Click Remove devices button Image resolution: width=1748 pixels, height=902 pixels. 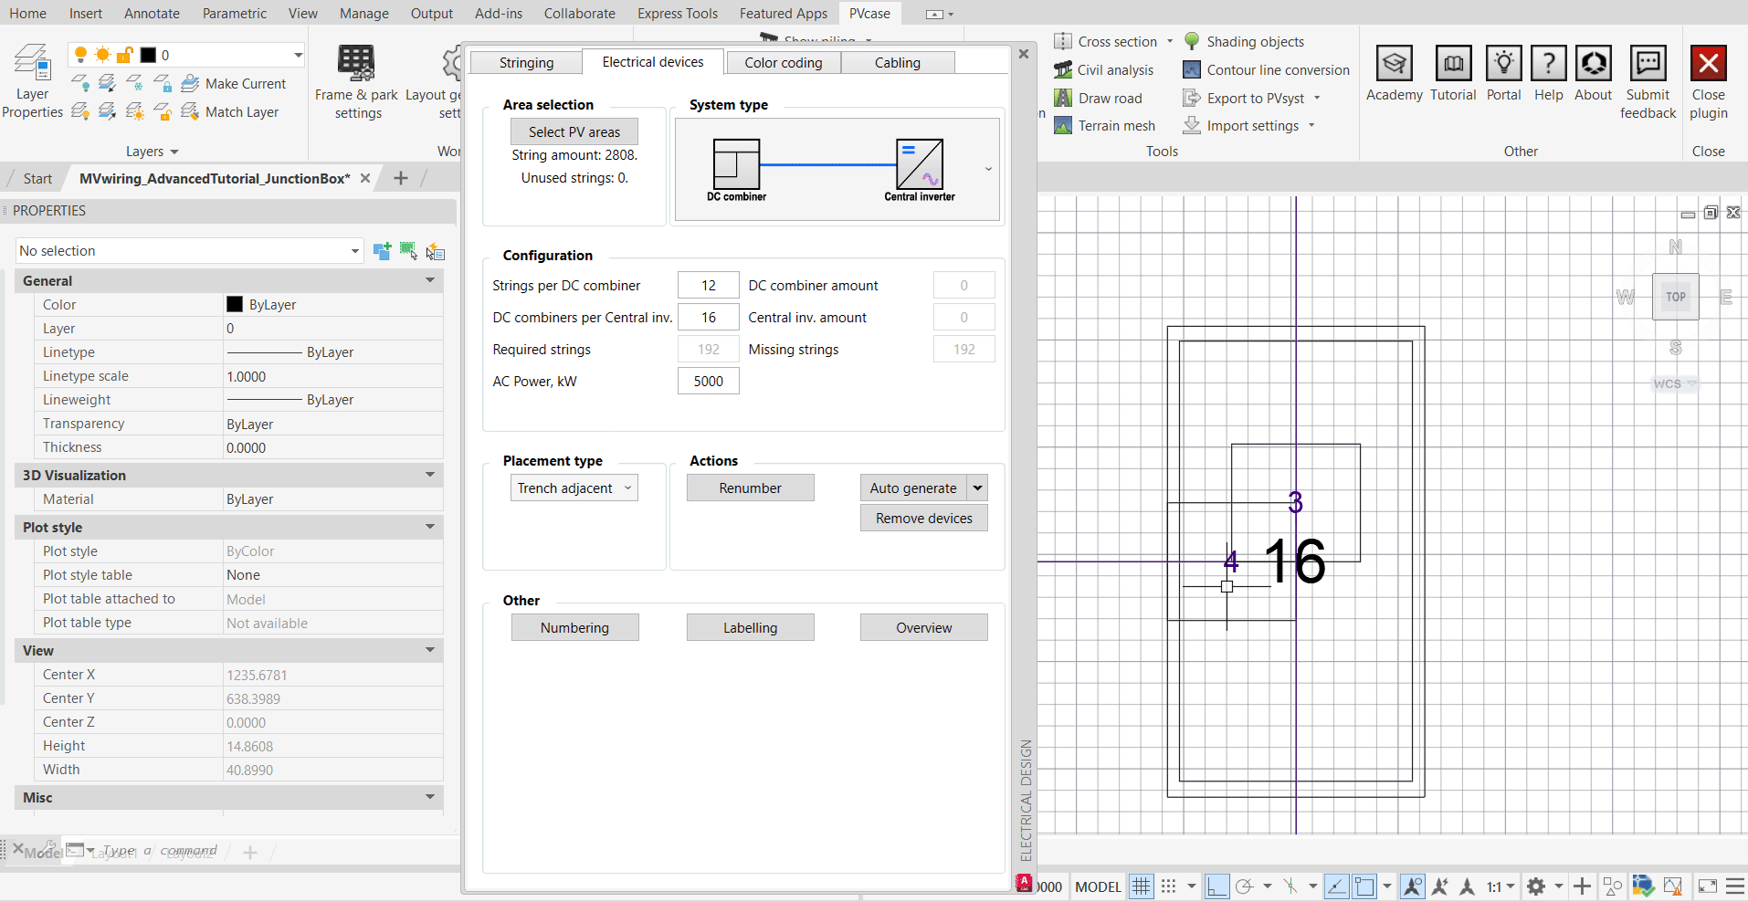(924, 519)
